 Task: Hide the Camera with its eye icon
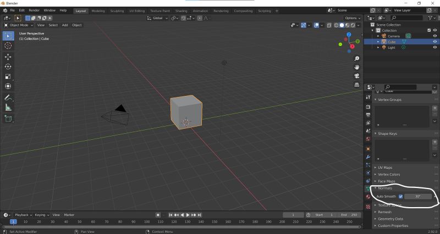435,36
